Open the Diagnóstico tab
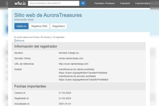 58,26
